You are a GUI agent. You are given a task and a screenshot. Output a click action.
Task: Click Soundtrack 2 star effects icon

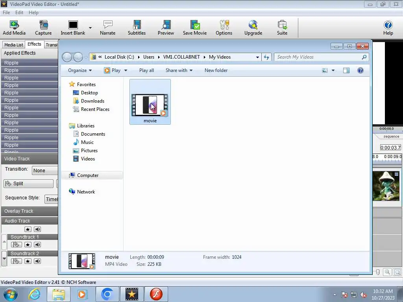(28, 261)
